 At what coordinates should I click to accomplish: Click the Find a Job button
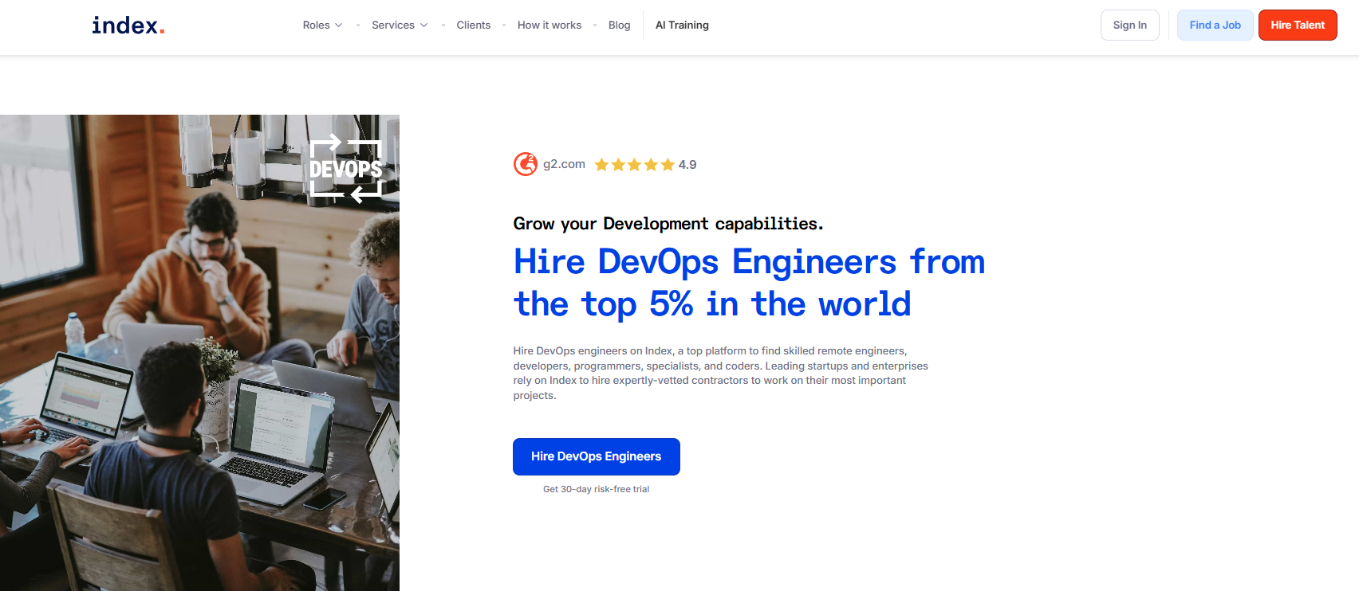pyautogui.click(x=1215, y=25)
